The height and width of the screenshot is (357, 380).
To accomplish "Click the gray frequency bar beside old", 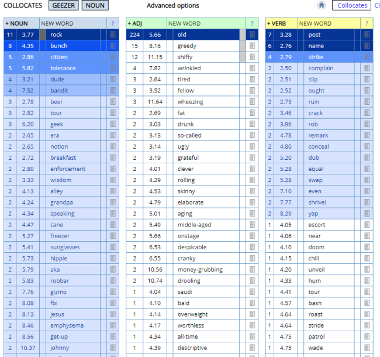I will 243,35.
